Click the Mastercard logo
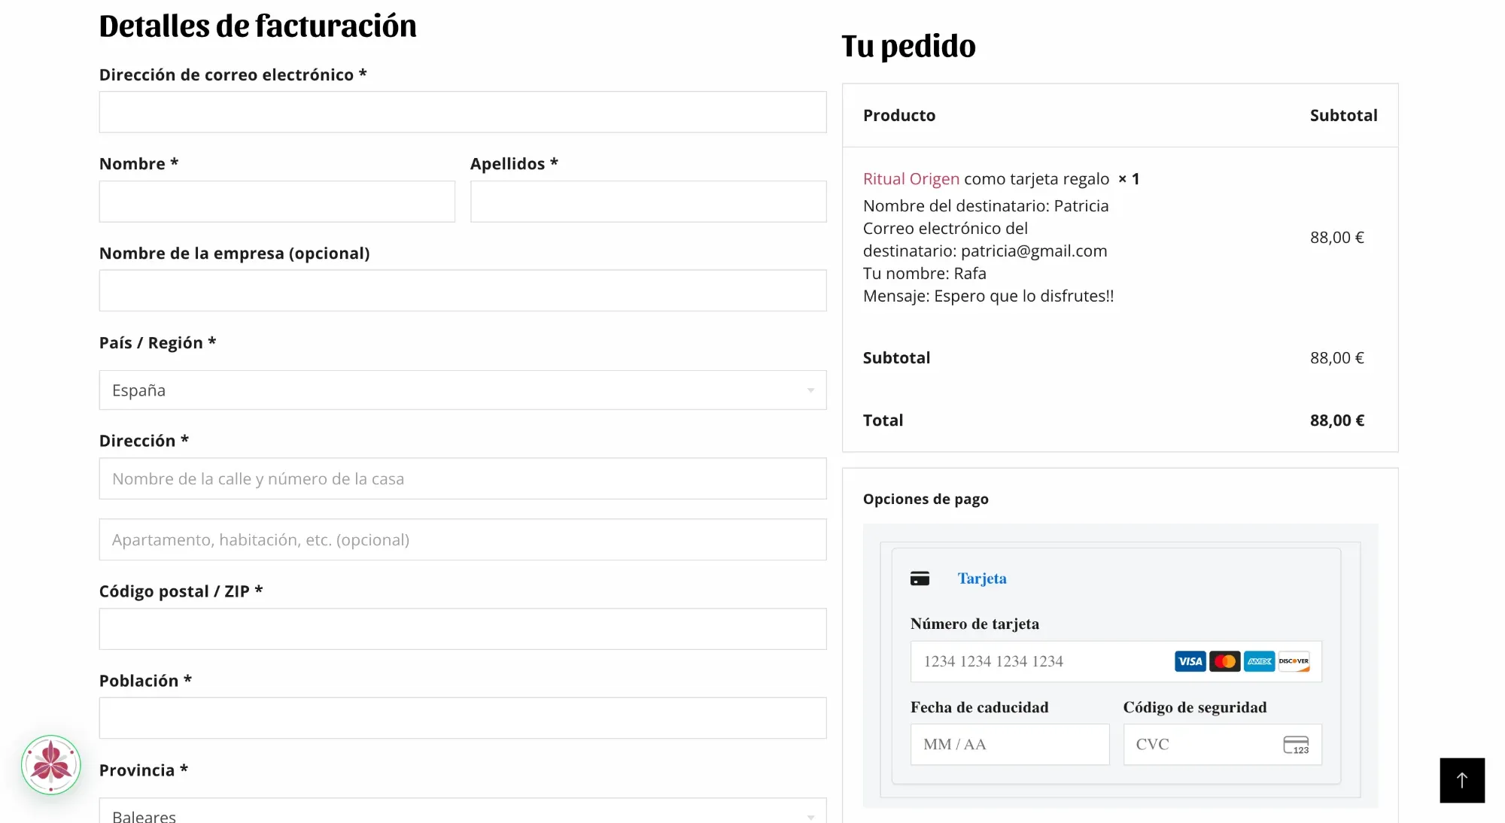The height and width of the screenshot is (823, 1505). (x=1224, y=661)
